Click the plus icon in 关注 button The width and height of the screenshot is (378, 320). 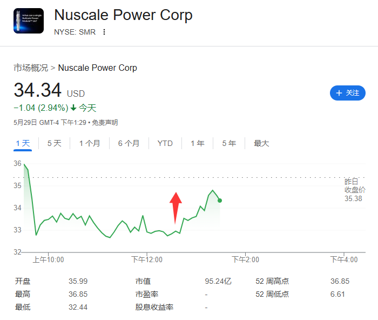click(339, 93)
